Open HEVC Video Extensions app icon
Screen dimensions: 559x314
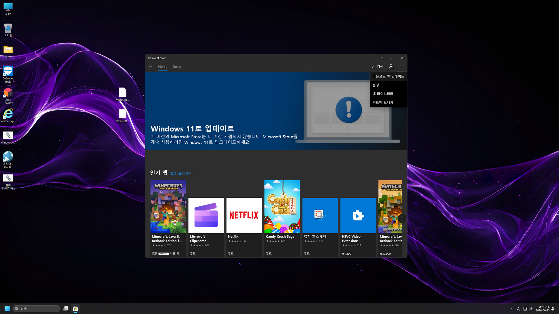358,215
